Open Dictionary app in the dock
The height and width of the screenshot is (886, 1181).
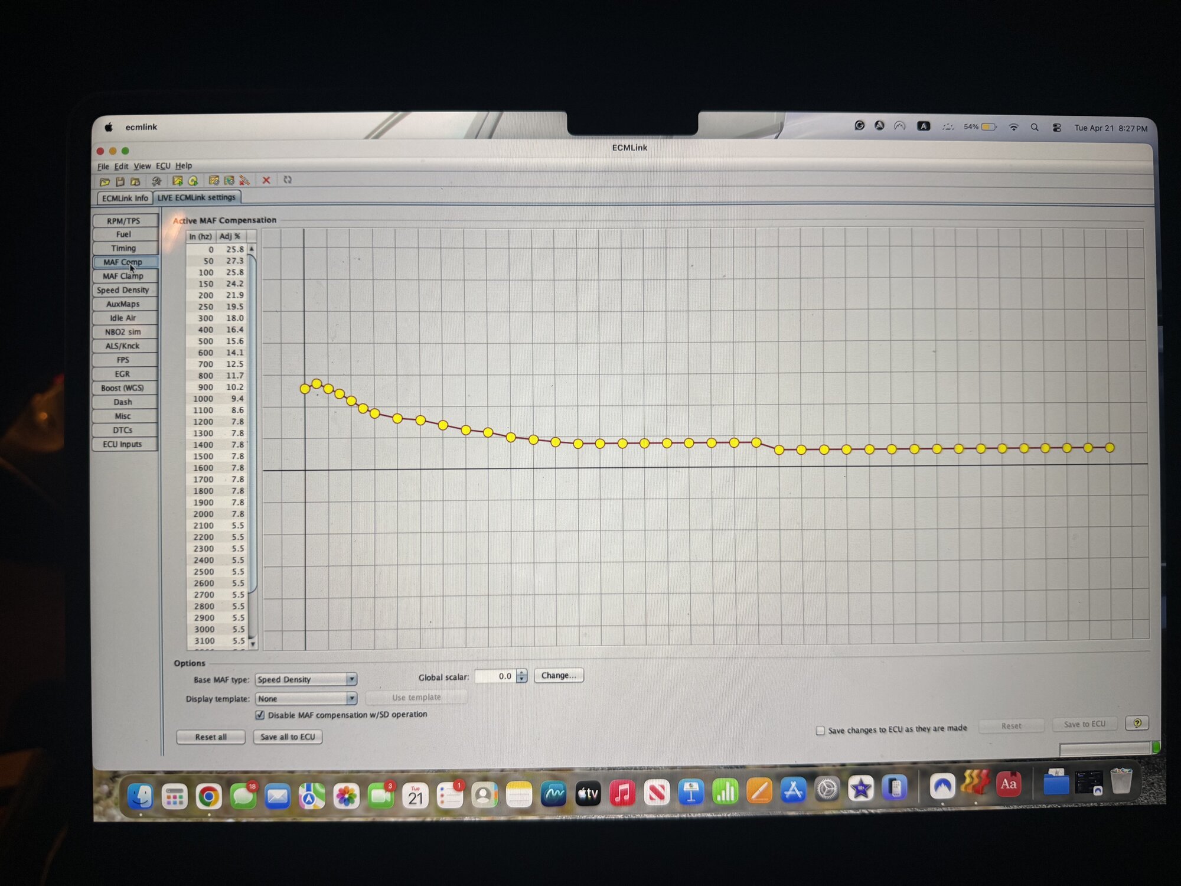click(1009, 784)
